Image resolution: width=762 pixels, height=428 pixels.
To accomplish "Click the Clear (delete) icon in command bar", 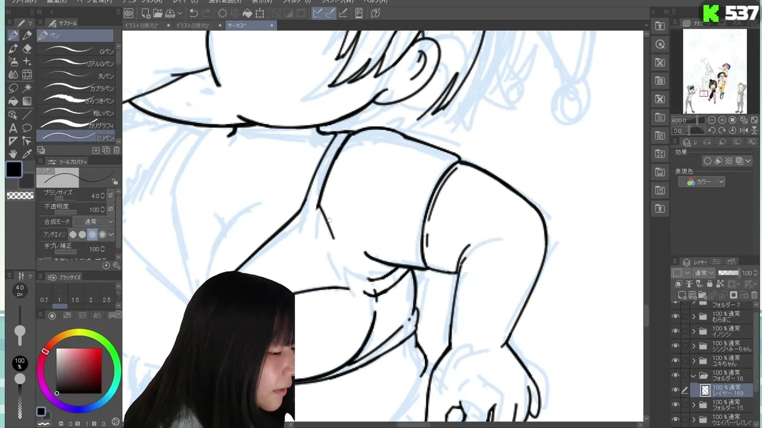I will click(222, 13).
